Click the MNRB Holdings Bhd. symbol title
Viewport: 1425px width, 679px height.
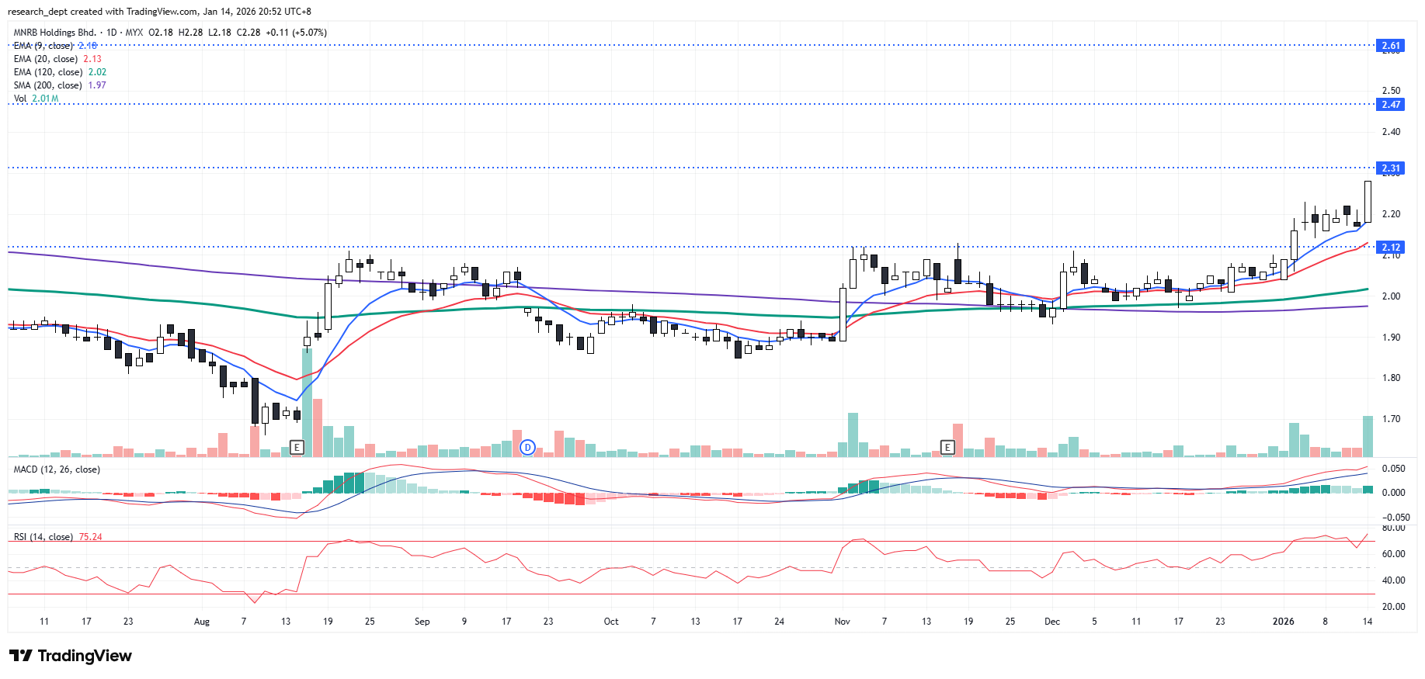(55, 33)
